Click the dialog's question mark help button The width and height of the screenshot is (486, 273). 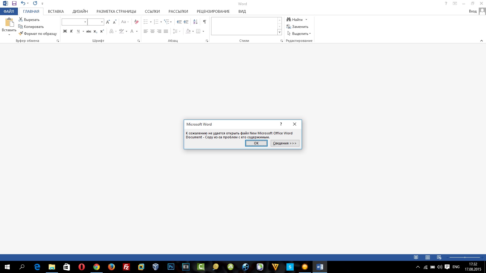(x=281, y=124)
